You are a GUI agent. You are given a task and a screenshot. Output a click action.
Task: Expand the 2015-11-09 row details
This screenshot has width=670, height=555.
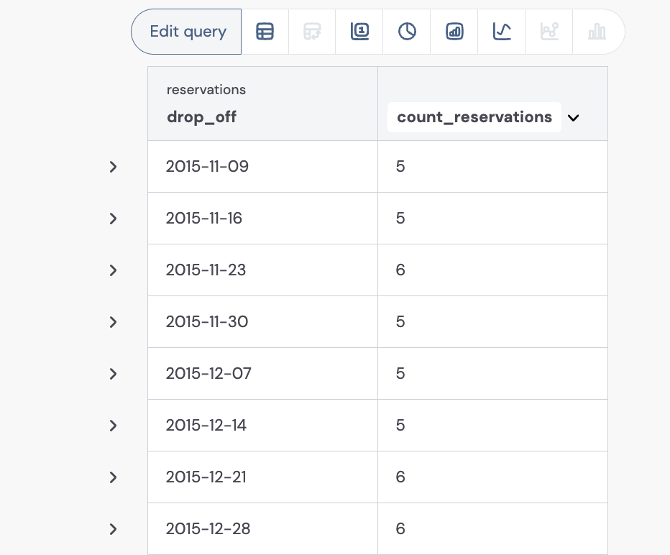113,167
